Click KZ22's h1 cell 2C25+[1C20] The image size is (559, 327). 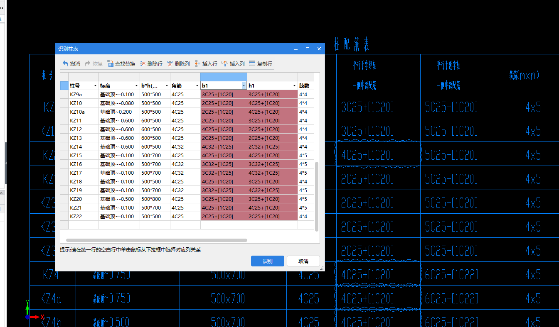pyautogui.click(x=272, y=216)
